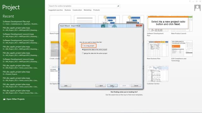
Task: Select the New Product Launch template
Action: [x=182, y=24]
